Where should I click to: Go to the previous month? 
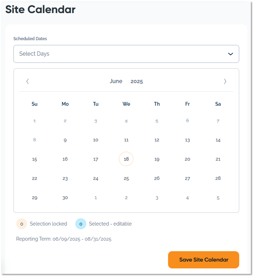27,81
